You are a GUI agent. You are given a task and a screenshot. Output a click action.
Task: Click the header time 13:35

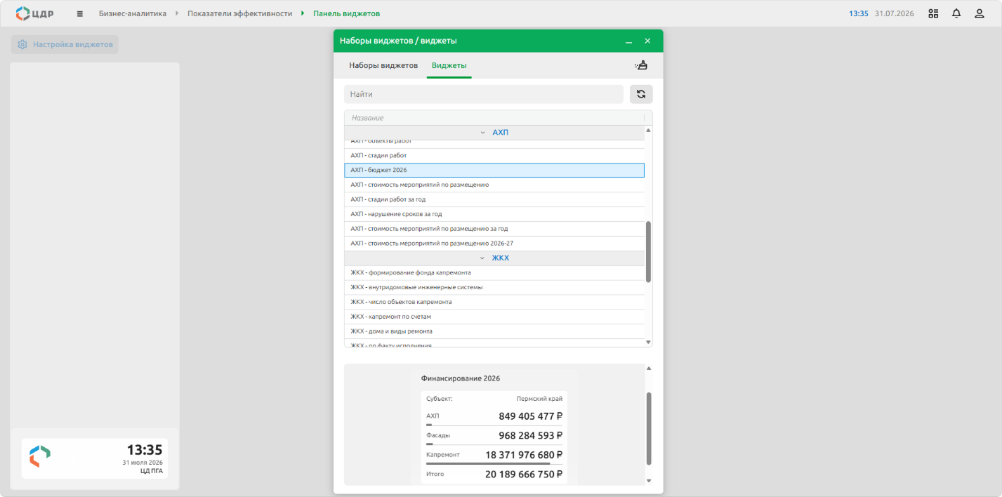tap(859, 13)
